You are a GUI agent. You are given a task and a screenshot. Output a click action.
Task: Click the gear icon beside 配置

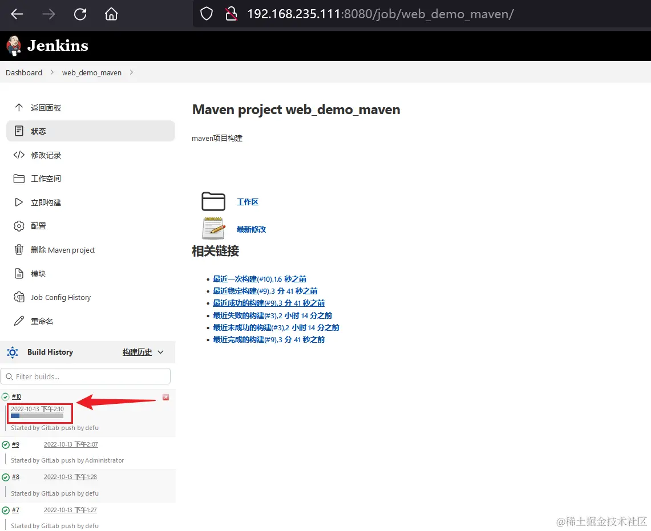[x=19, y=226]
